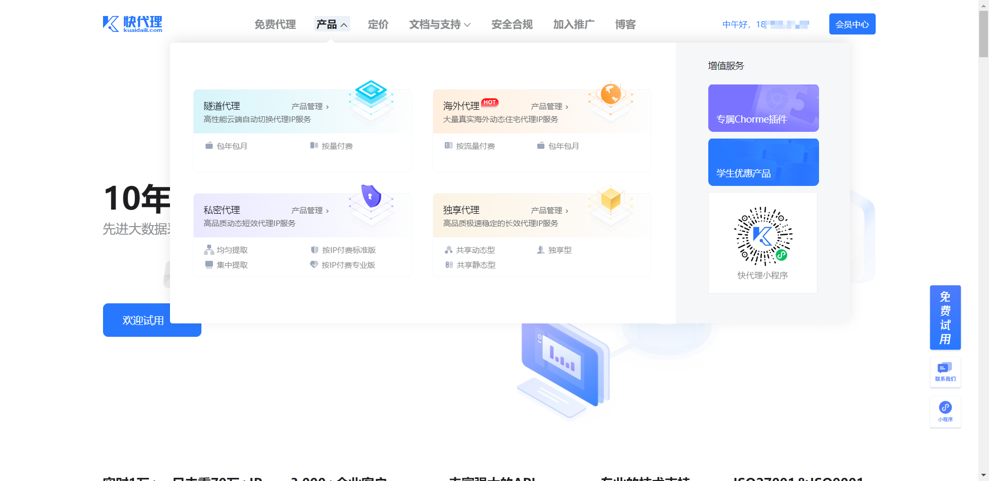The image size is (989, 481).
Task: Click the HOT badge on 海外代理
Action: (490, 102)
